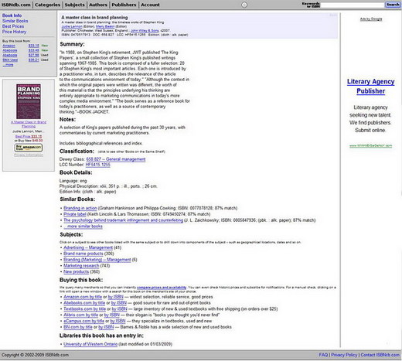Open FAQ link in footer

(323, 355)
